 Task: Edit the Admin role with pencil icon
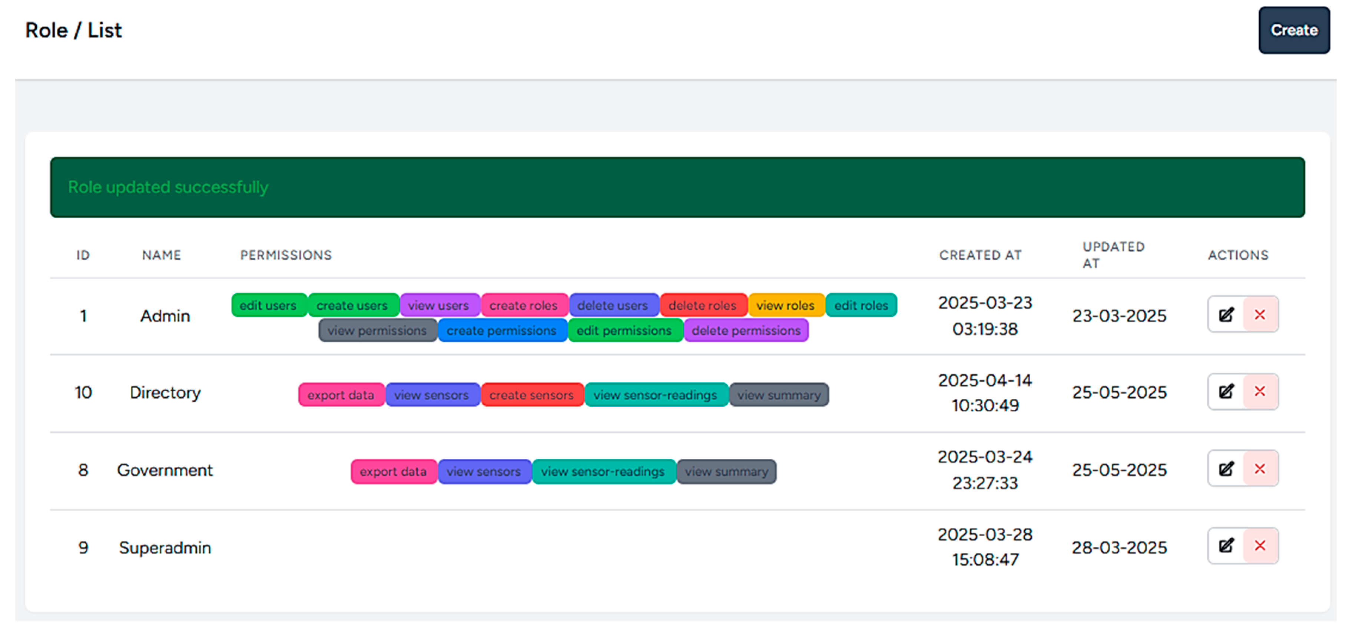[x=1226, y=314]
